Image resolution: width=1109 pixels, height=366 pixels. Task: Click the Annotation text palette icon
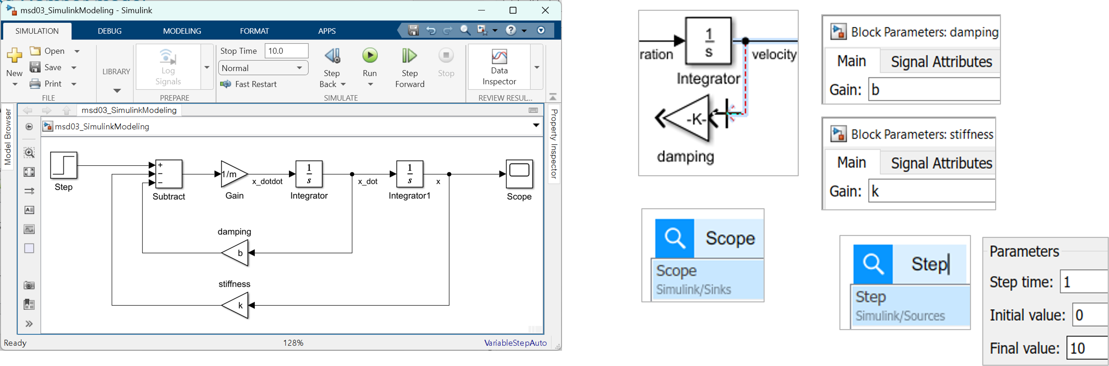(x=29, y=210)
